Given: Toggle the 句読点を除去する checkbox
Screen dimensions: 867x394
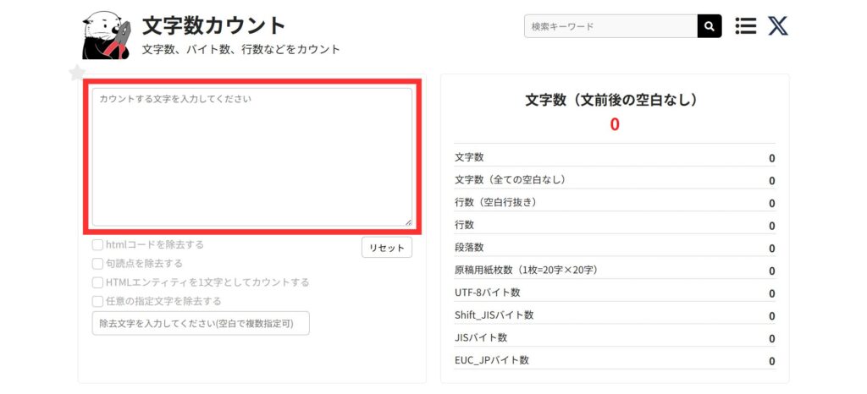Looking at the screenshot, I should pyautogui.click(x=97, y=264).
